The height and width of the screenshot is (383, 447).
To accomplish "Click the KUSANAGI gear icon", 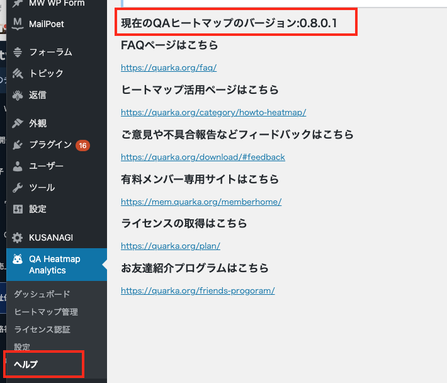I will pyautogui.click(x=18, y=237).
